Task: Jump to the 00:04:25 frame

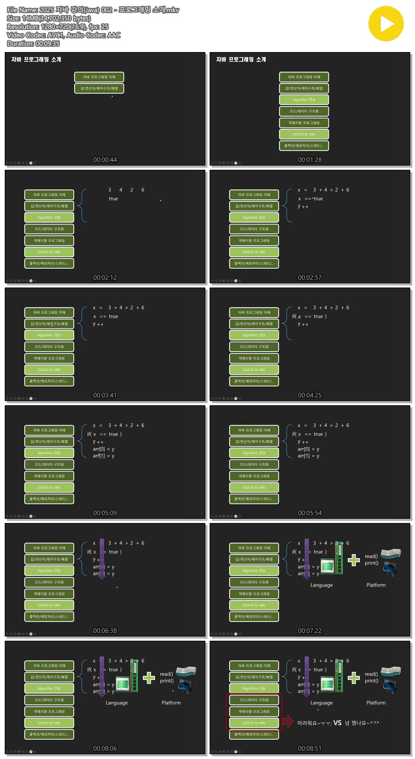Action: 310,345
